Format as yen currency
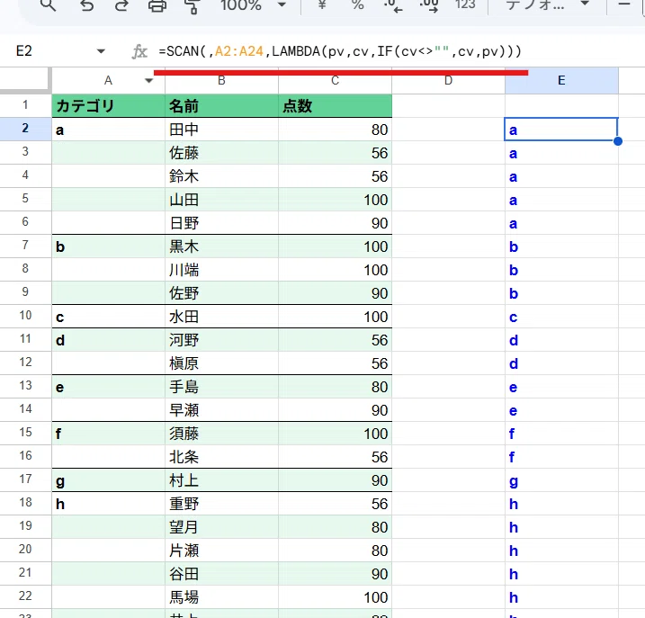This screenshot has width=645, height=618. click(322, 4)
